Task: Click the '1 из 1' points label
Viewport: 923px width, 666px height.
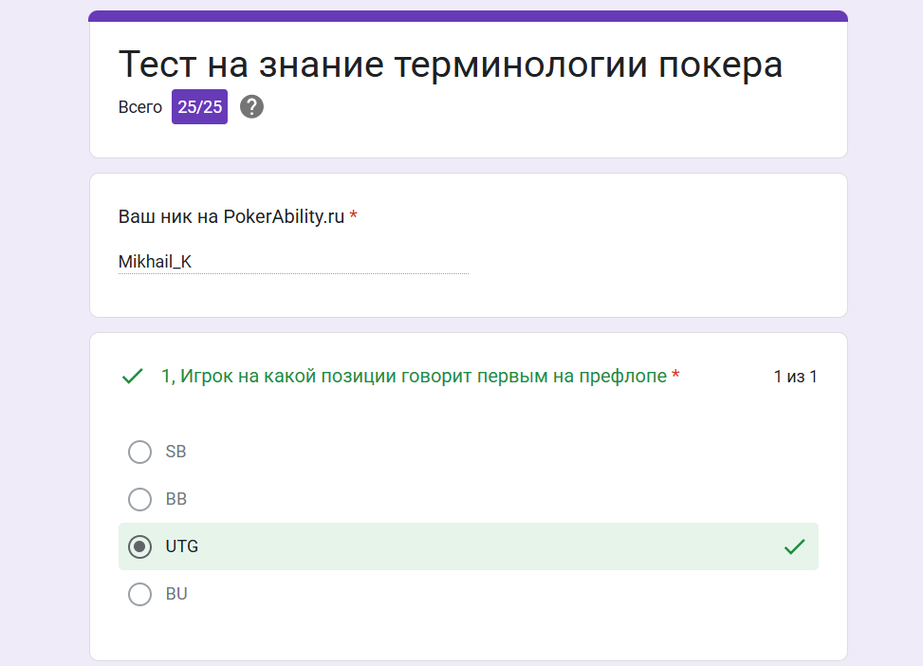Action: click(x=795, y=377)
